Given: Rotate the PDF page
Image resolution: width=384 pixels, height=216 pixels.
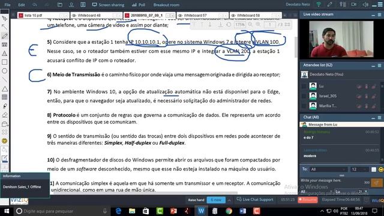Looking at the screenshot, I should pyautogui.click(x=229, y=25).
